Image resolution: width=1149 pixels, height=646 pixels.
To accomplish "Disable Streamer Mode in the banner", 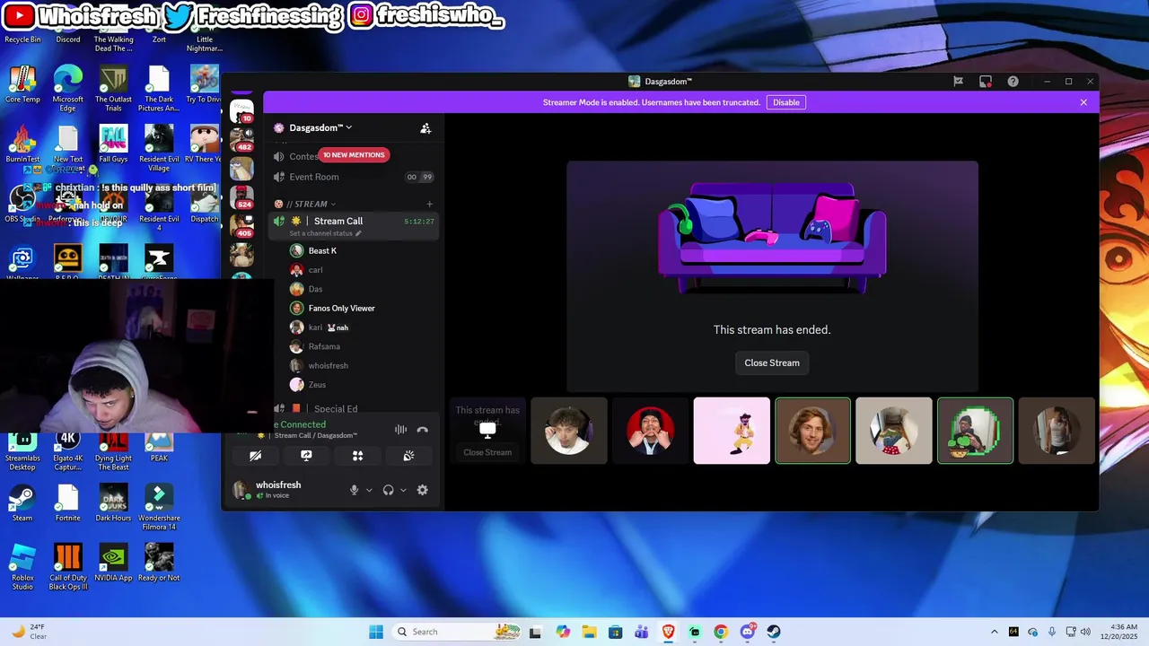I will 785,102.
